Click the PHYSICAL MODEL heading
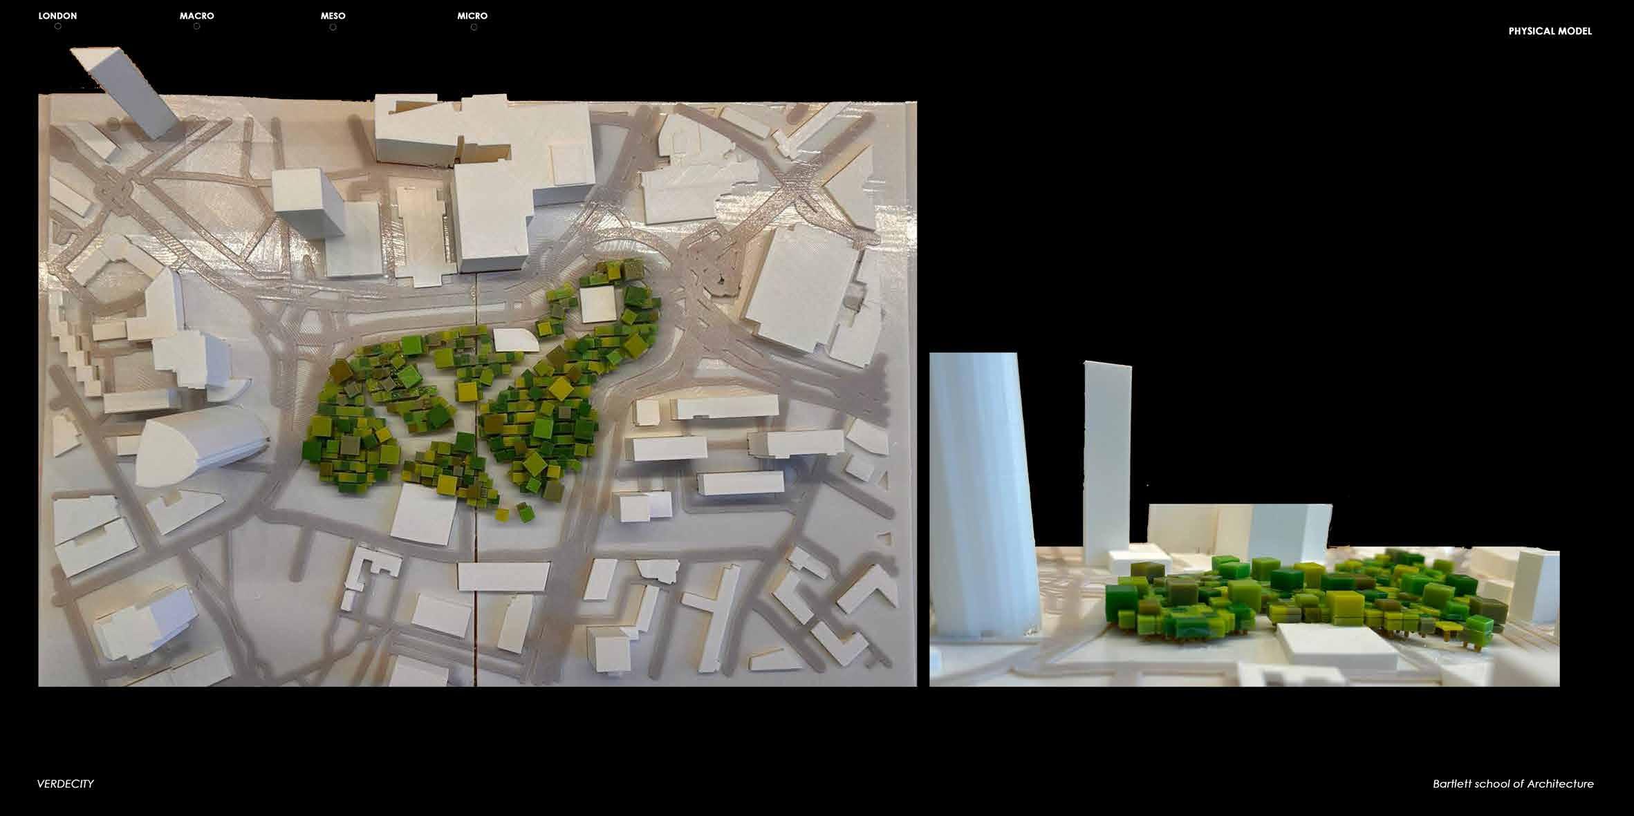The image size is (1634, 816). (x=1550, y=31)
